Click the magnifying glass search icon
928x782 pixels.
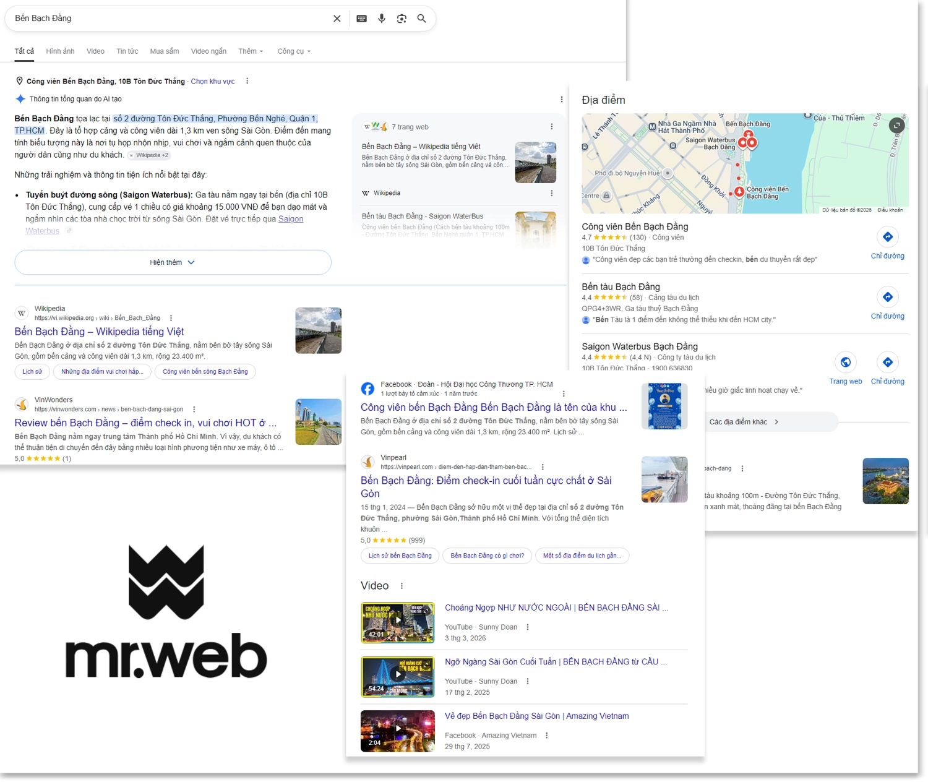click(x=422, y=19)
